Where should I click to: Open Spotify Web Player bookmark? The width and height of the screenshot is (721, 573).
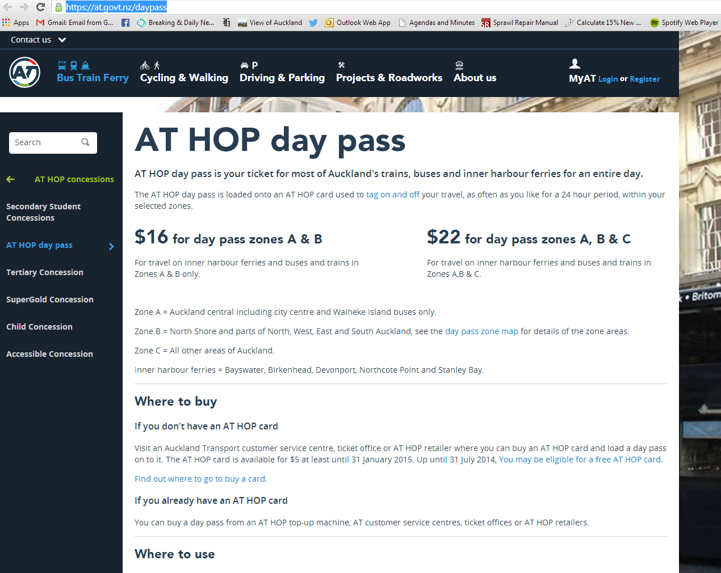684,23
